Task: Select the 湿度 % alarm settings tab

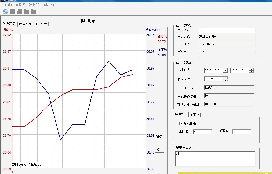Action: pyautogui.click(x=194, y=114)
